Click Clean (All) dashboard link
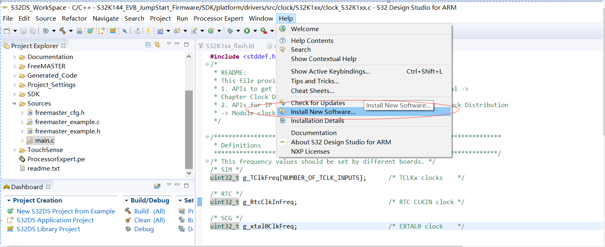The image size is (605, 247). [x=150, y=220]
